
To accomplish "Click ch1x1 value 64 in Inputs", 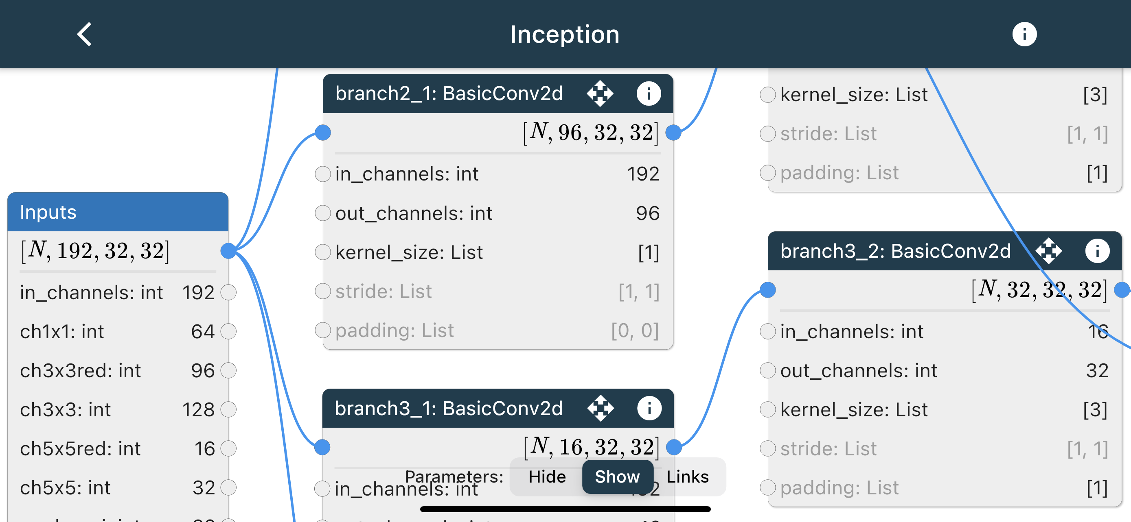I will click(x=203, y=331).
